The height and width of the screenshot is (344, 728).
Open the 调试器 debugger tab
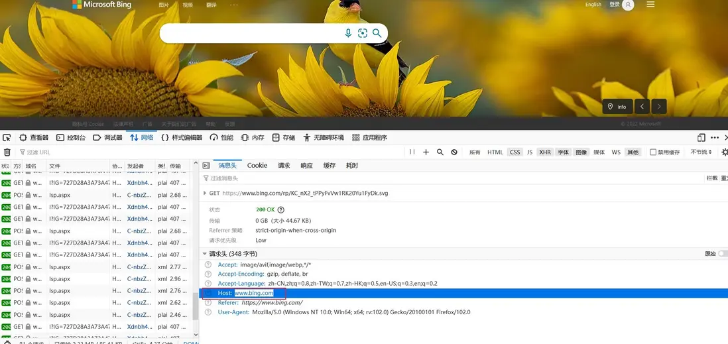[107, 137]
